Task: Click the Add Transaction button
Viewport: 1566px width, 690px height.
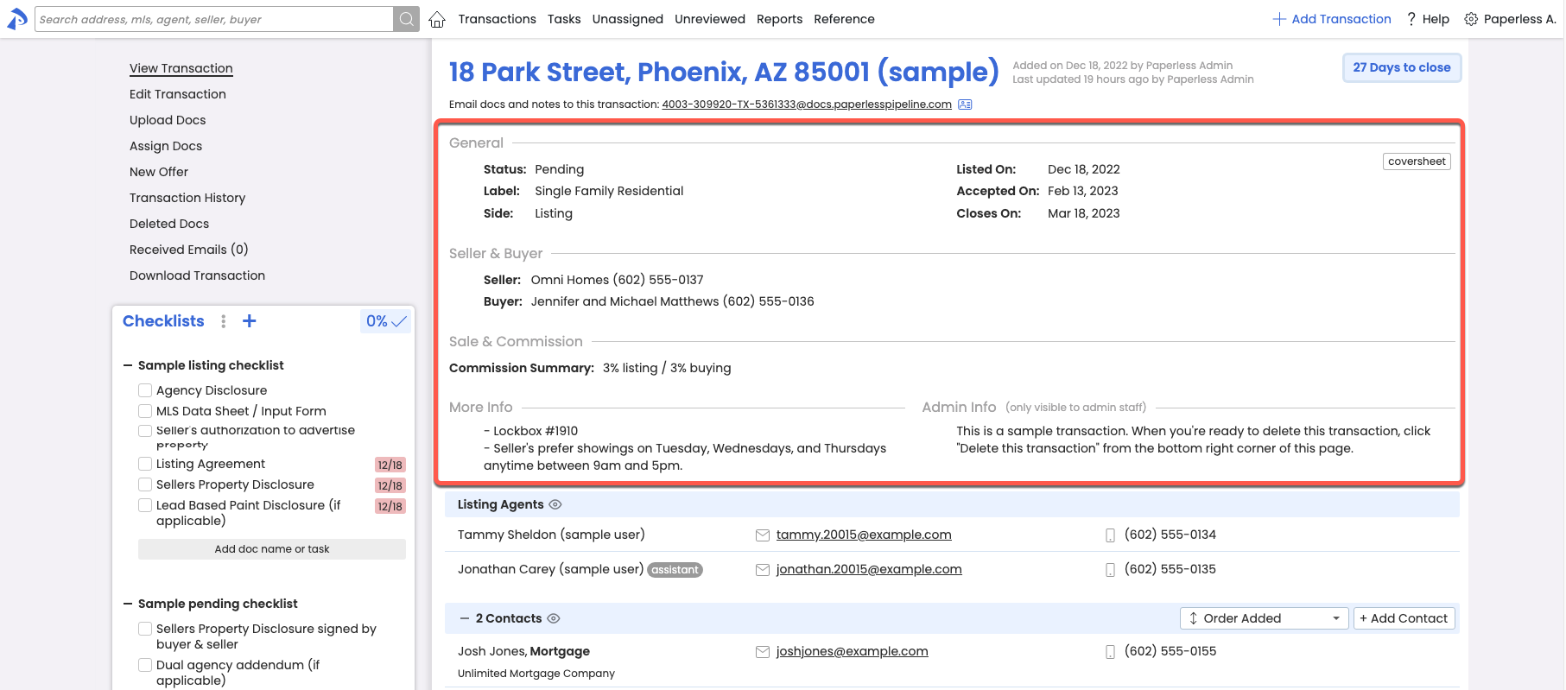Action: pyautogui.click(x=1332, y=19)
